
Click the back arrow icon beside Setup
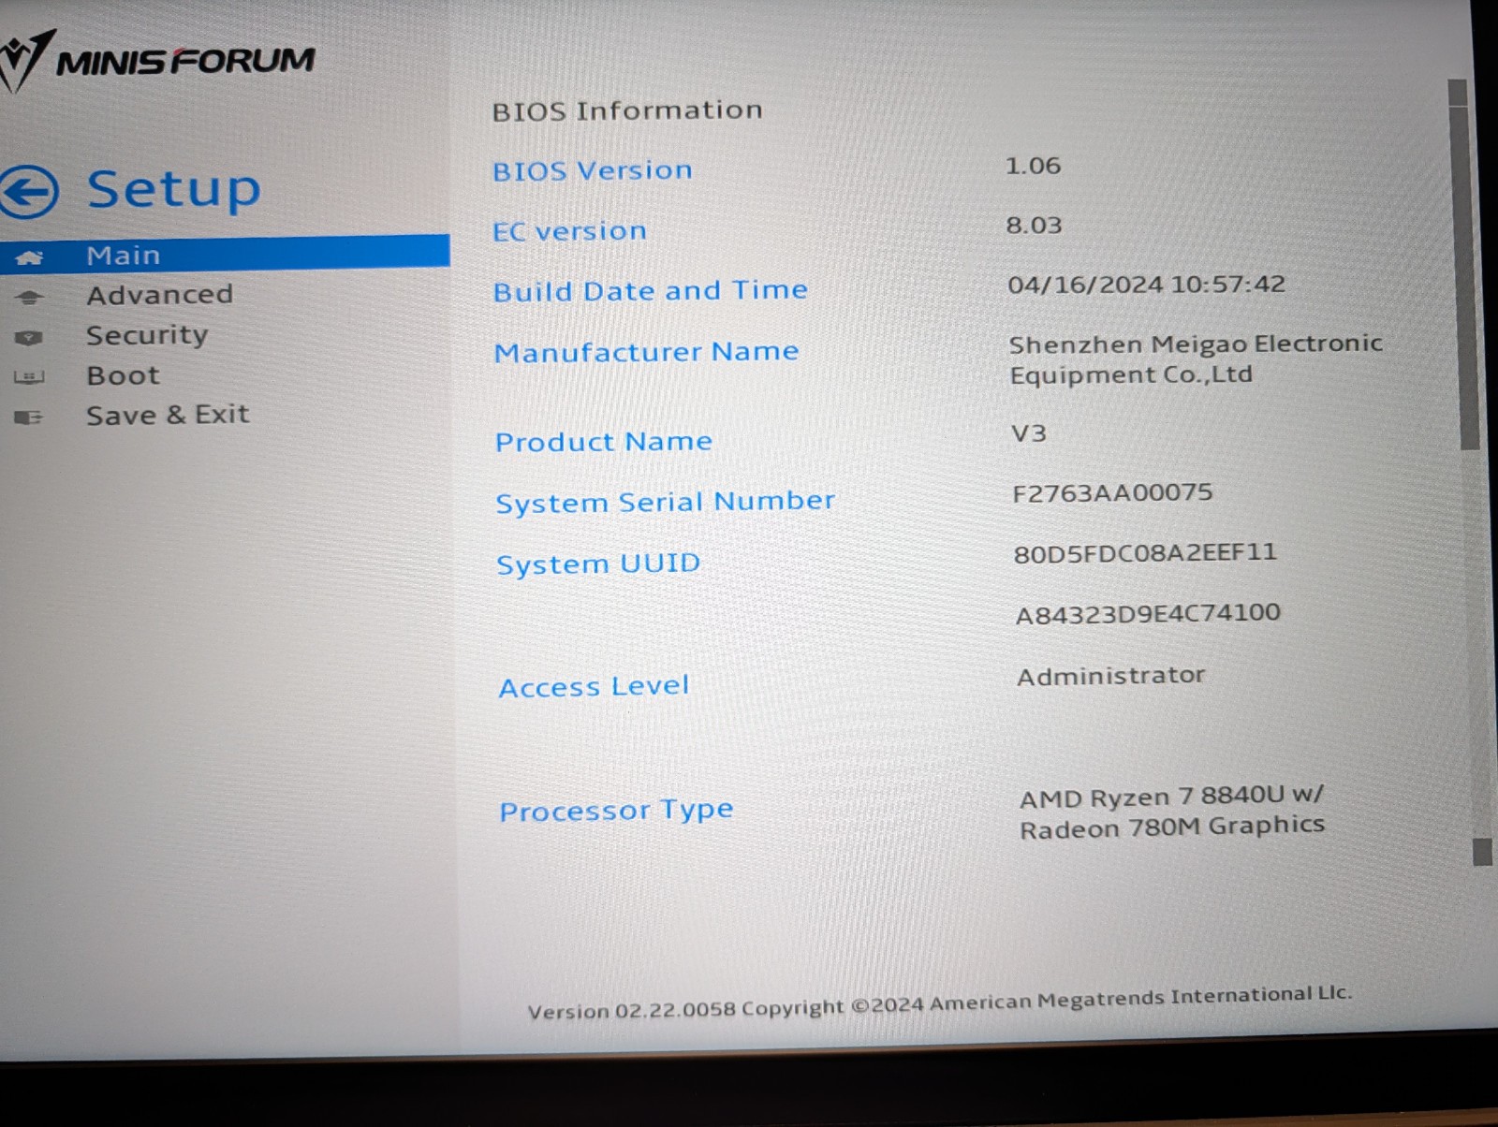[x=29, y=192]
